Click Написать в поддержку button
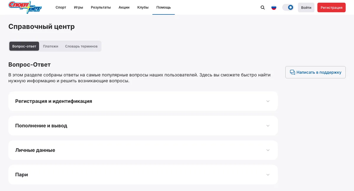 [x=316, y=72]
